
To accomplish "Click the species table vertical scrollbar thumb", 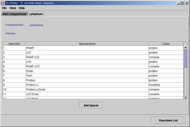I will (186, 58).
